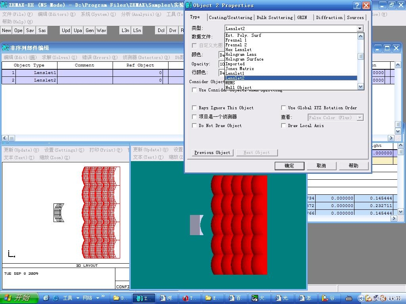Click the Gen (General) toolbar button
Viewport: 406px width, 304px height.
pos(90,30)
